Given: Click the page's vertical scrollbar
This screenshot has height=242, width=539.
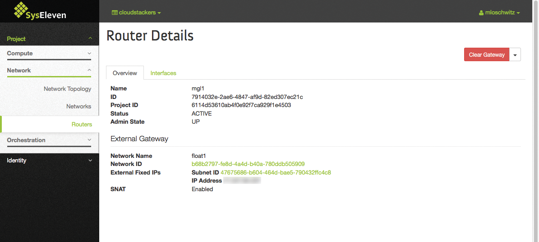Looking at the screenshot, I should point(535,130).
